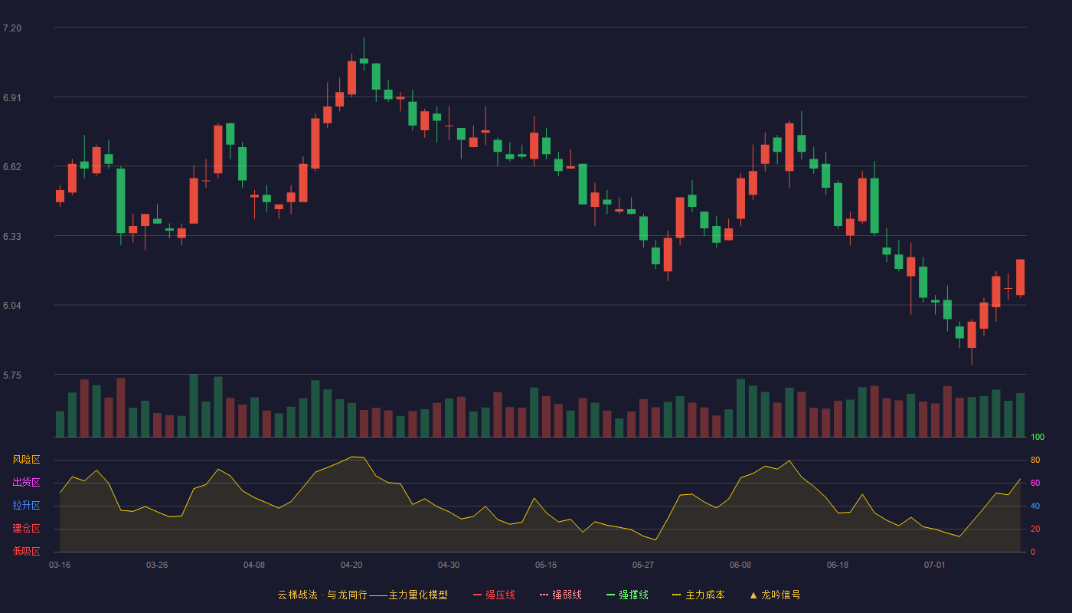Screen dimensions: 1072x613
Task: Click the 6.04 price axis label
Action: (x=12, y=306)
